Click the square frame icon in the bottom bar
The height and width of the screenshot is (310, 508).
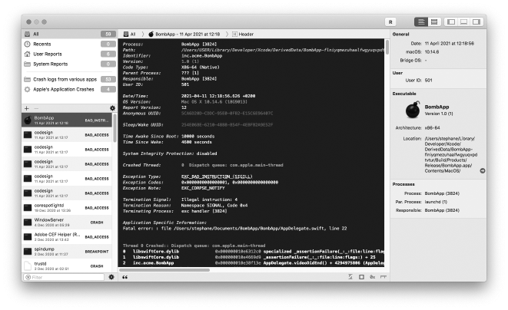click(361, 277)
